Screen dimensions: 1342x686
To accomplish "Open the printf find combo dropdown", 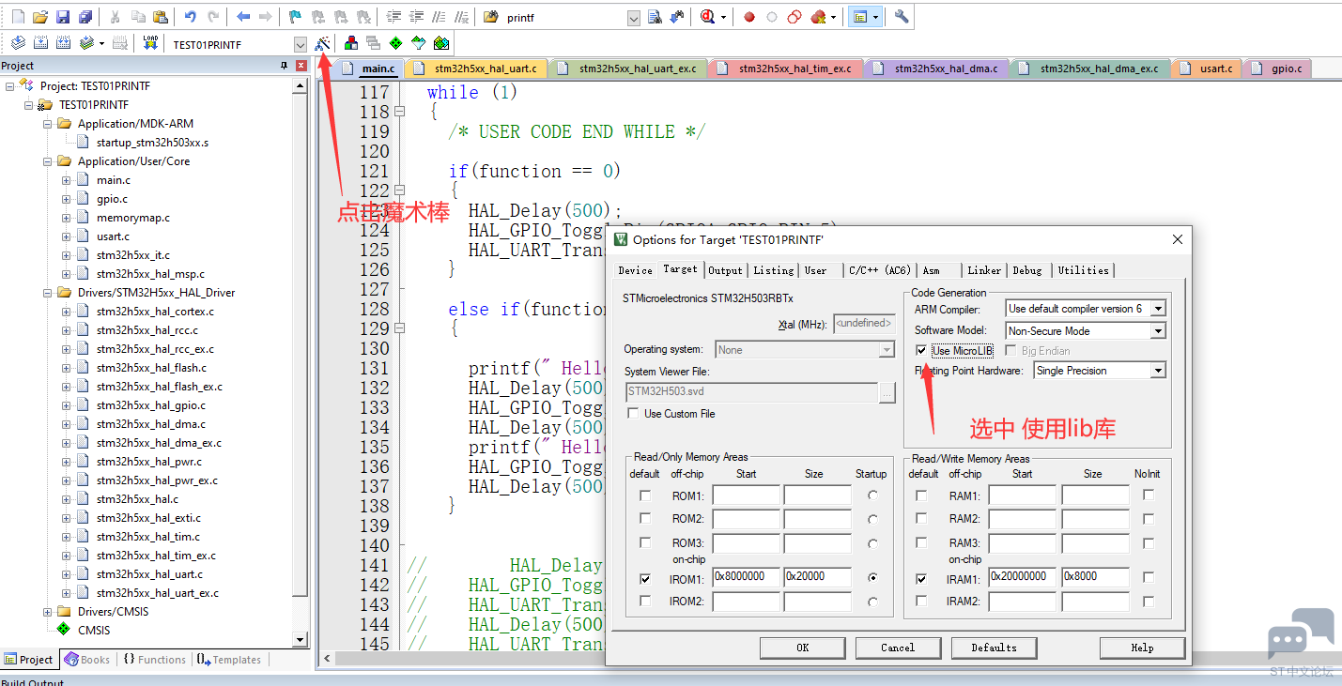I will click(633, 18).
